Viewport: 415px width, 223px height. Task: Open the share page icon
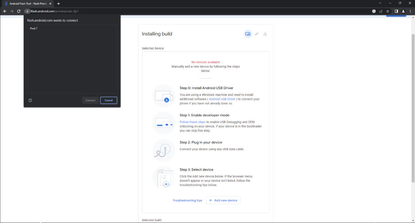pos(381,11)
